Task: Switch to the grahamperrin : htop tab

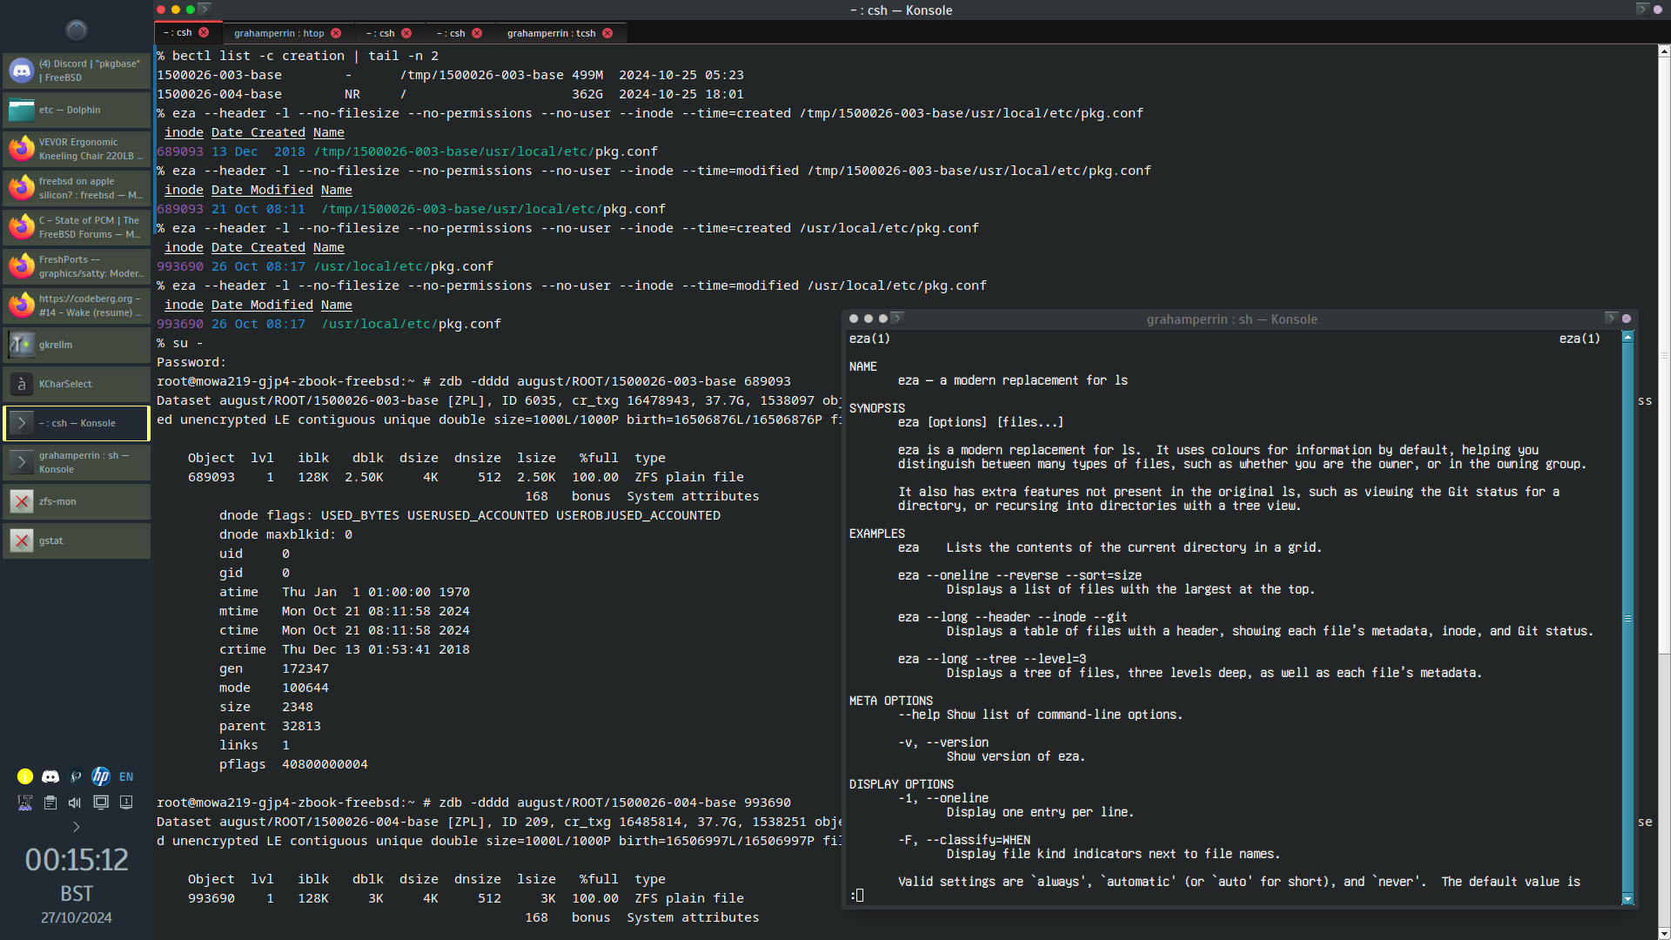Action: coord(278,33)
